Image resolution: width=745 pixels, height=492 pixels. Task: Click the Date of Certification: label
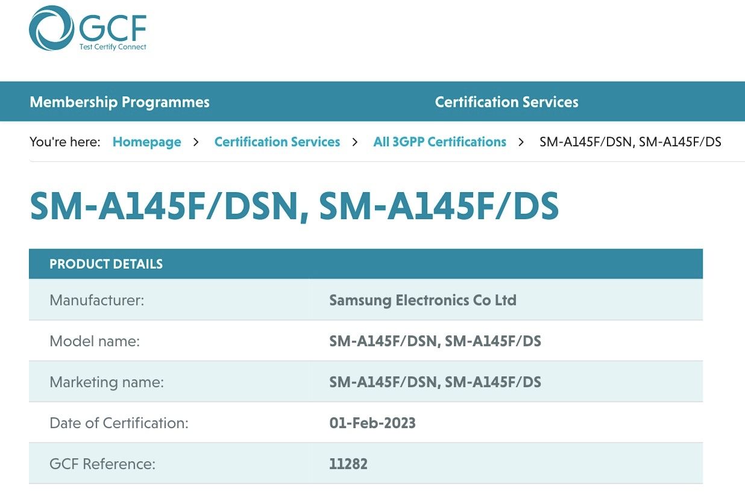click(x=119, y=423)
